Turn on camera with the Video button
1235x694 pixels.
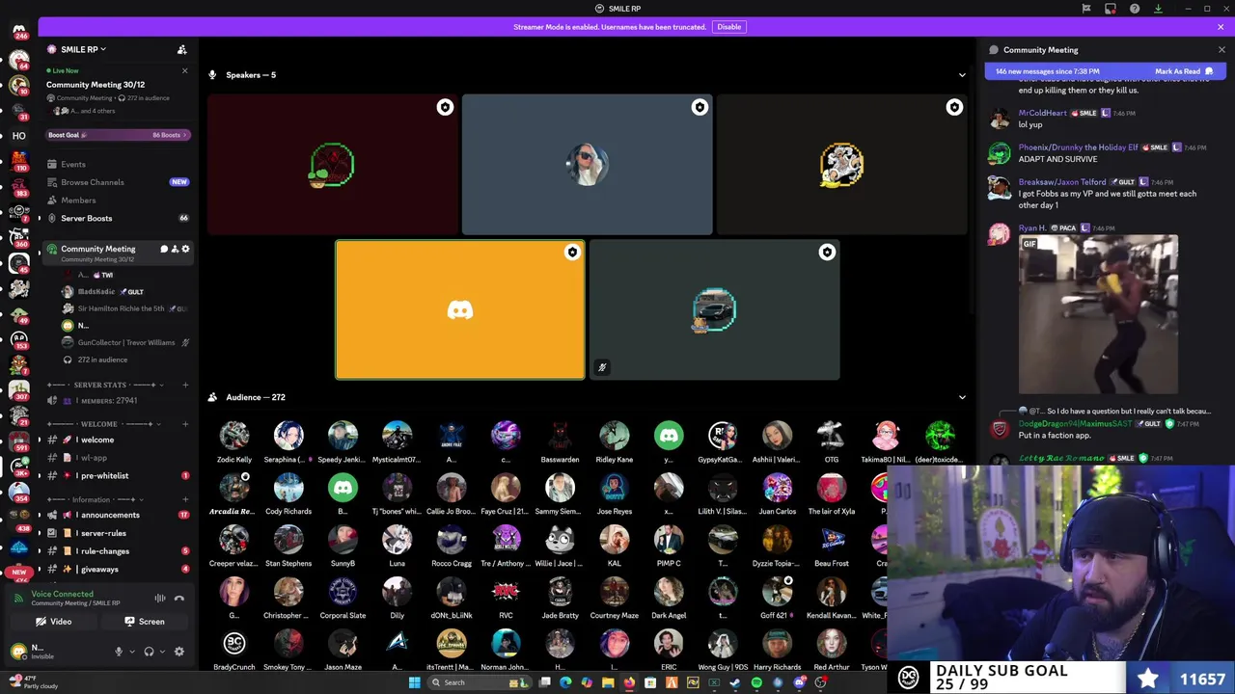point(54,622)
